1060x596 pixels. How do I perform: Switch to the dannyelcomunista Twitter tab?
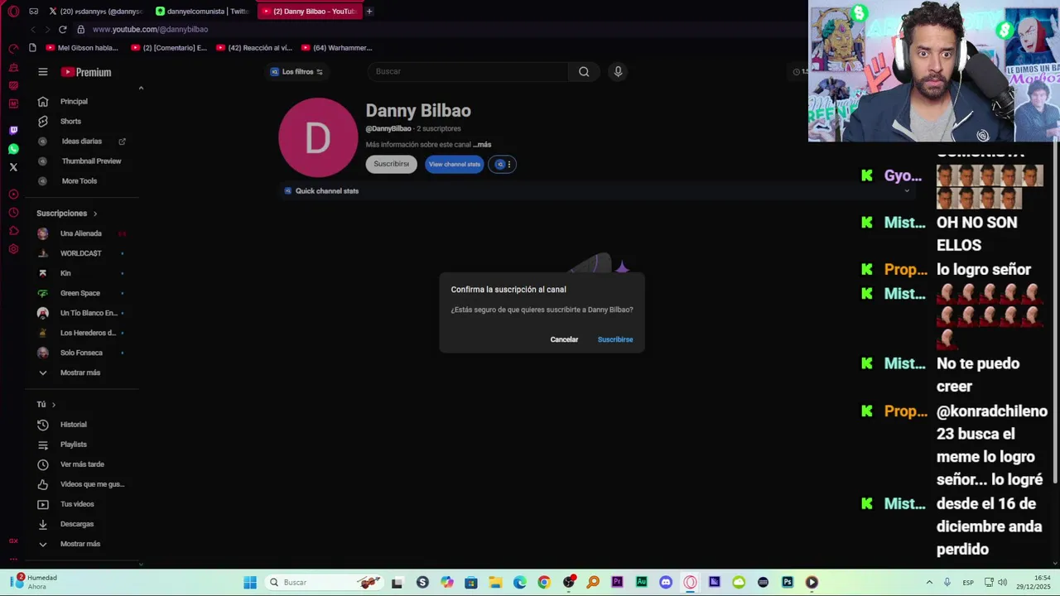click(x=203, y=12)
